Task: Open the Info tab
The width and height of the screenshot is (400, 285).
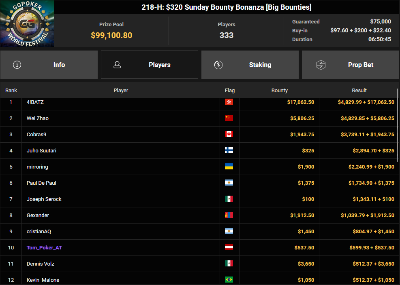Action: tap(49, 65)
